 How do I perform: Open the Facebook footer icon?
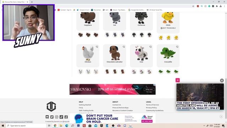point(66,117)
